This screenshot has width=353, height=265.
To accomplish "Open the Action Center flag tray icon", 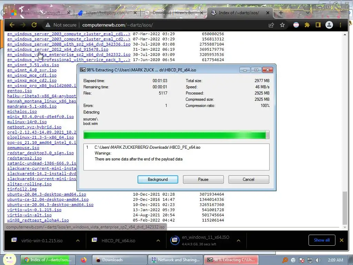I will coord(301,260).
